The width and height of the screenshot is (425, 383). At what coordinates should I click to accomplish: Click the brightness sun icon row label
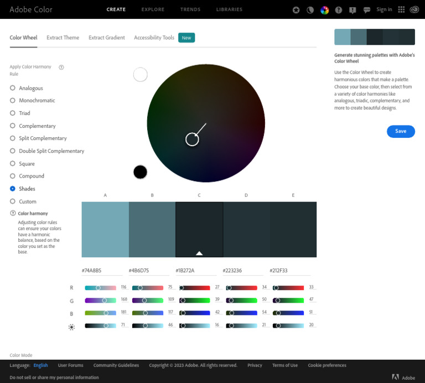pos(71,327)
